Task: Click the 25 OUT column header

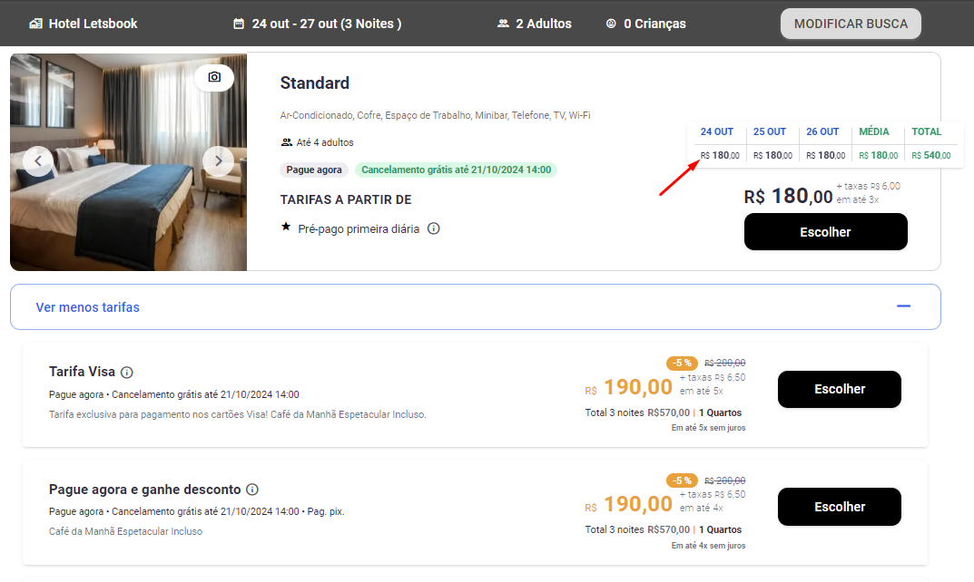Action: pos(770,131)
